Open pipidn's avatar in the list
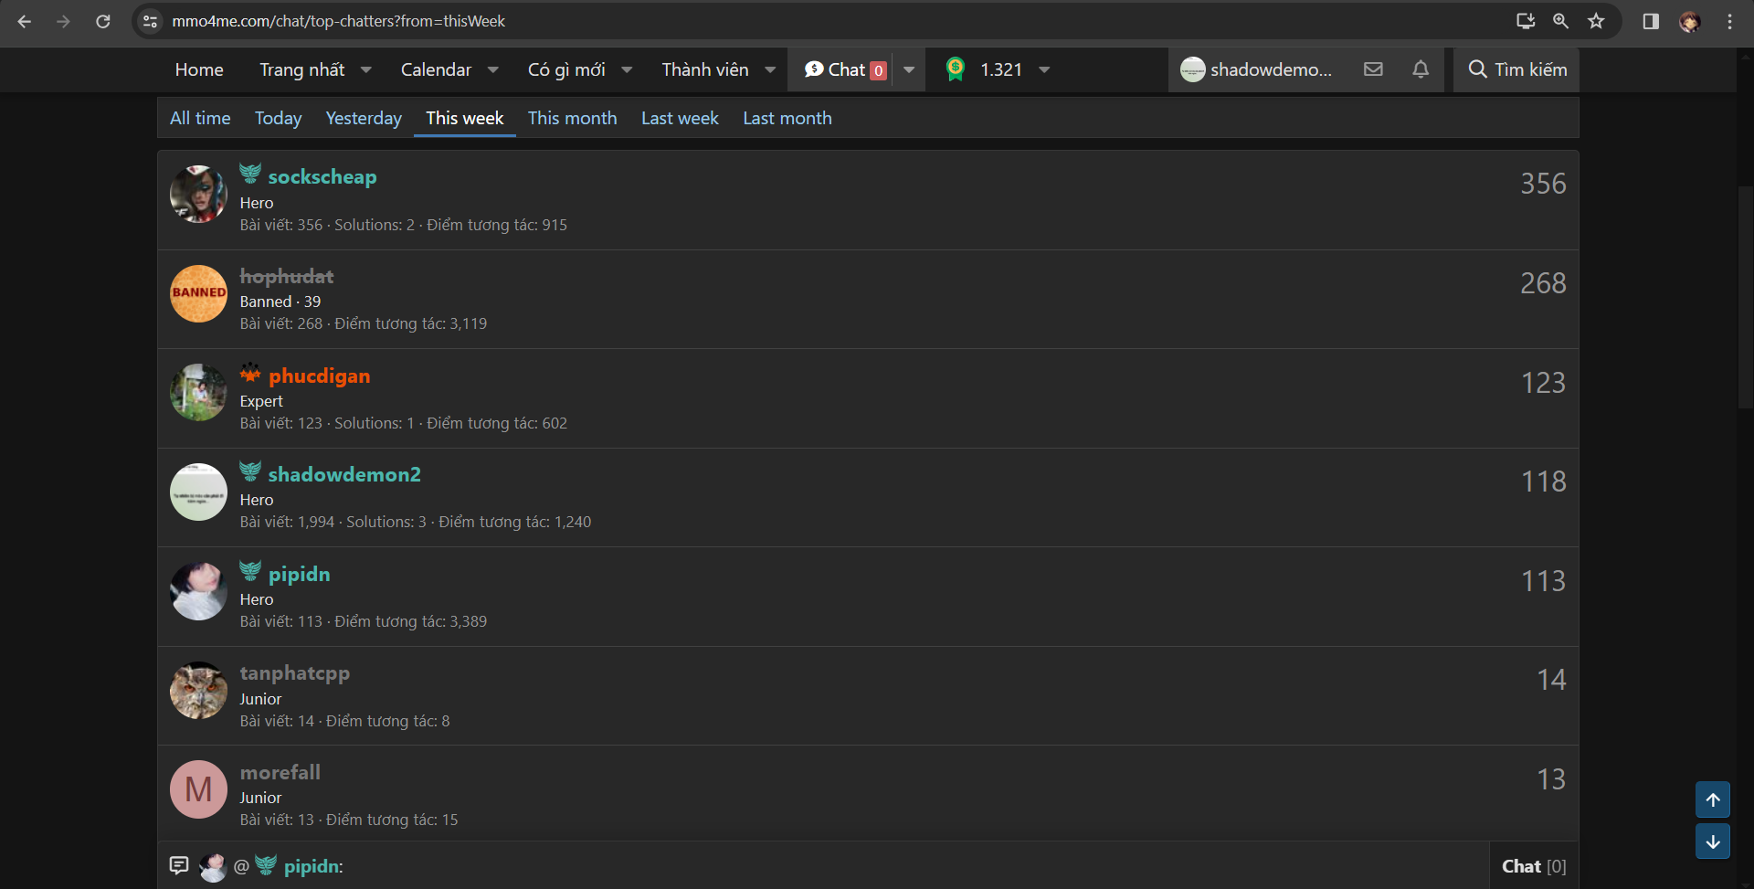 pyautogui.click(x=198, y=591)
